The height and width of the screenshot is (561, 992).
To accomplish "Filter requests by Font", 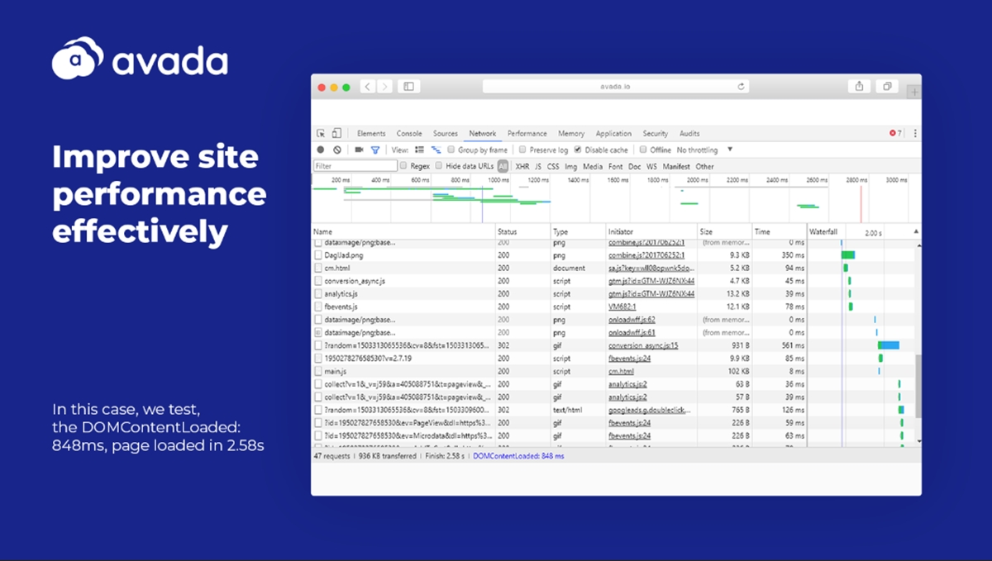I will (x=616, y=166).
